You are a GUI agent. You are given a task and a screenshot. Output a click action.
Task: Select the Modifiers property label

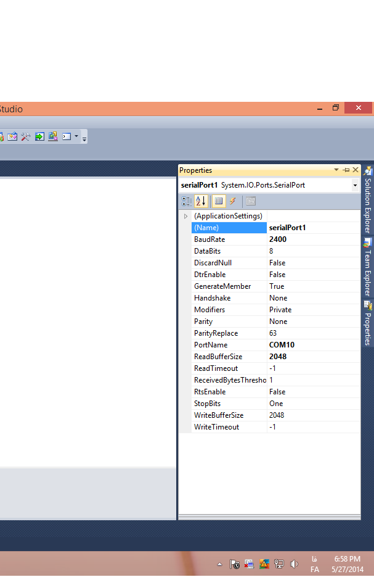[209, 310]
